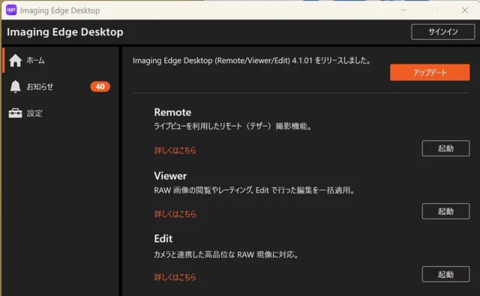Click the 40 notification count badge
Viewport: 480px width, 296px height.
100,86
